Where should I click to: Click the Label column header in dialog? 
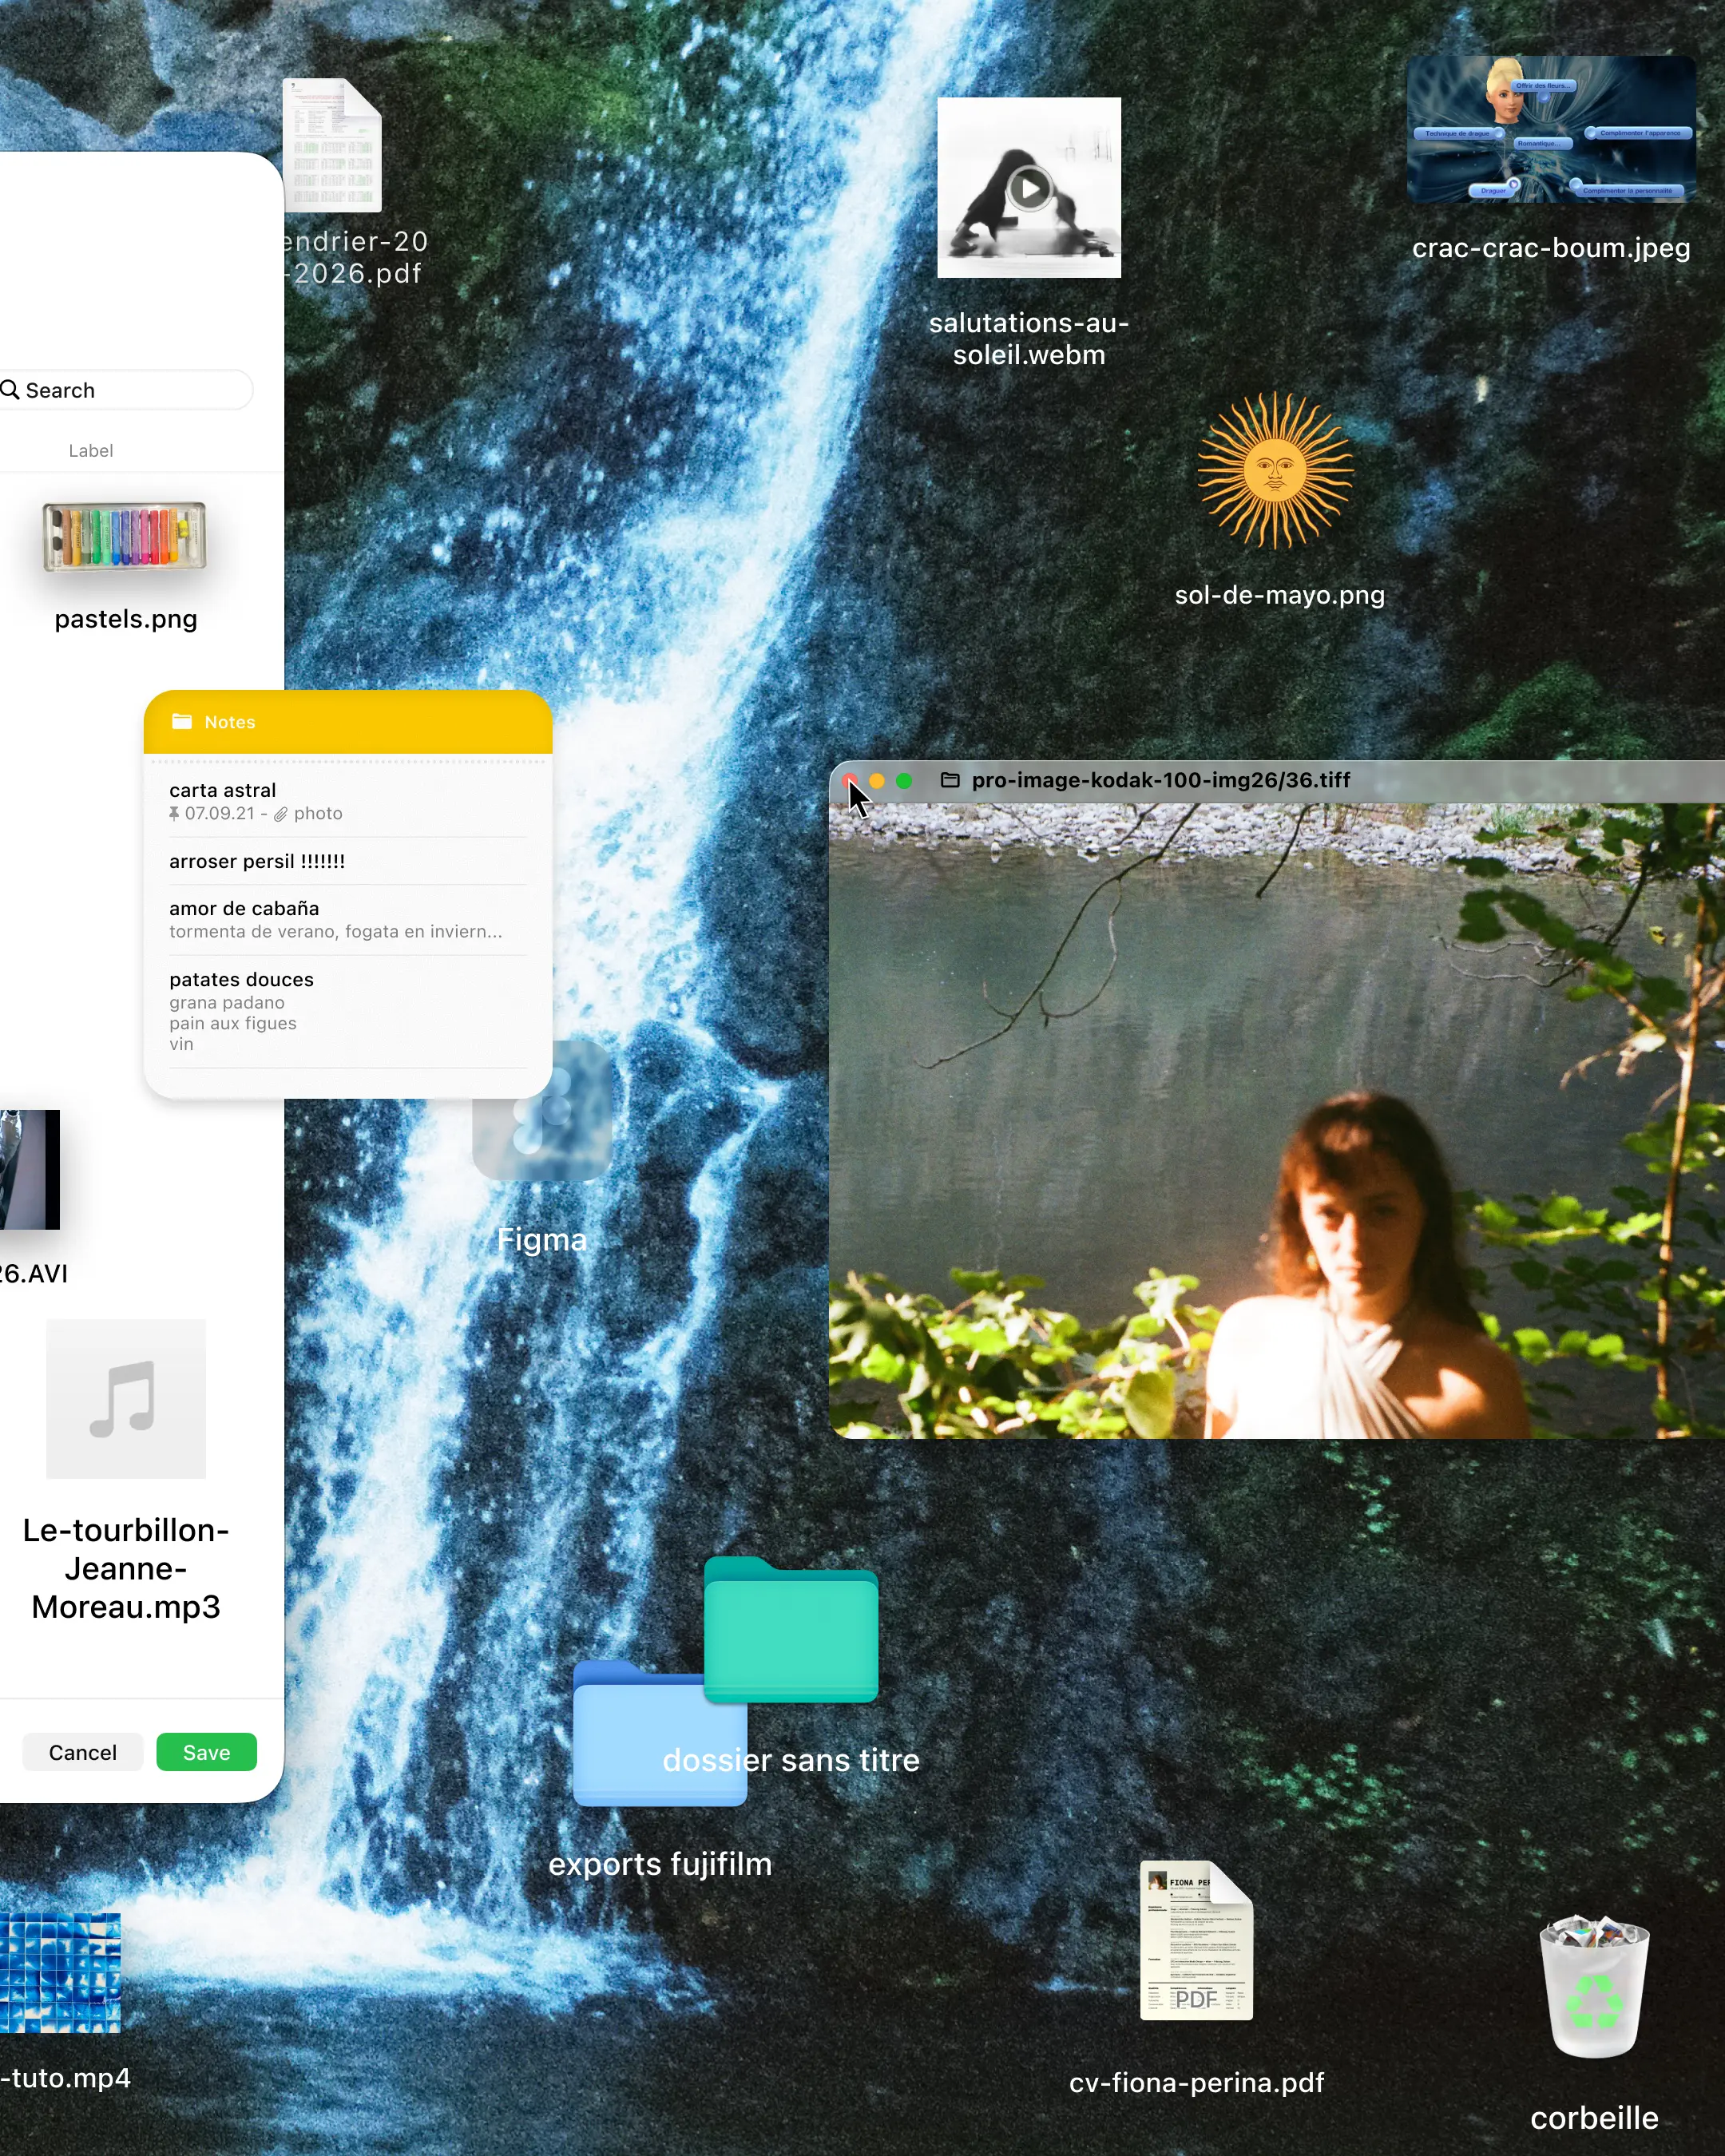[x=91, y=451]
